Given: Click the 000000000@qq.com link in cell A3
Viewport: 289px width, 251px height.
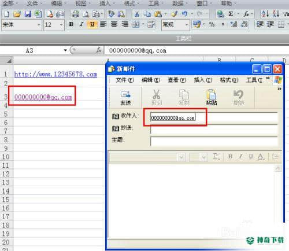Looking at the screenshot, I should (x=43, y=97).
